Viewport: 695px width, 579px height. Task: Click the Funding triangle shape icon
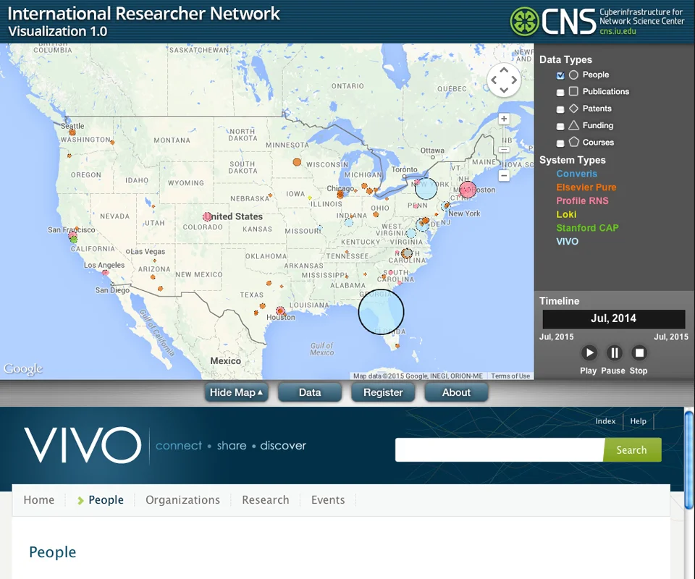(573, 125)
